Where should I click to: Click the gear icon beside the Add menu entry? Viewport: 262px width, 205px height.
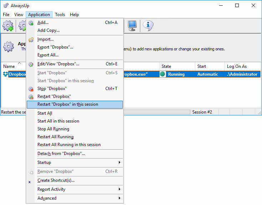tap(31, 23)
